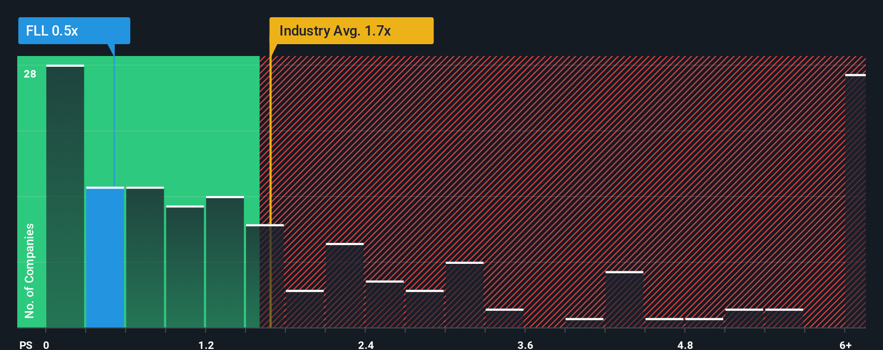Click the x-axis label 3.6
The width and height of the screenshot is (883, 350).
[x=525, y=345]
